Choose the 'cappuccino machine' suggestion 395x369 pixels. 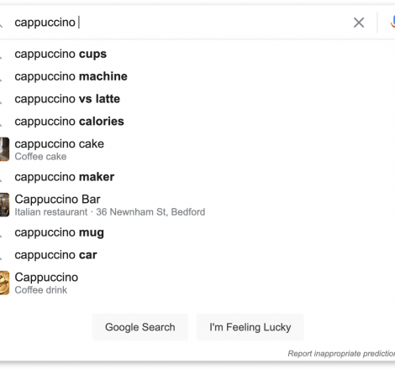(197, 76)
